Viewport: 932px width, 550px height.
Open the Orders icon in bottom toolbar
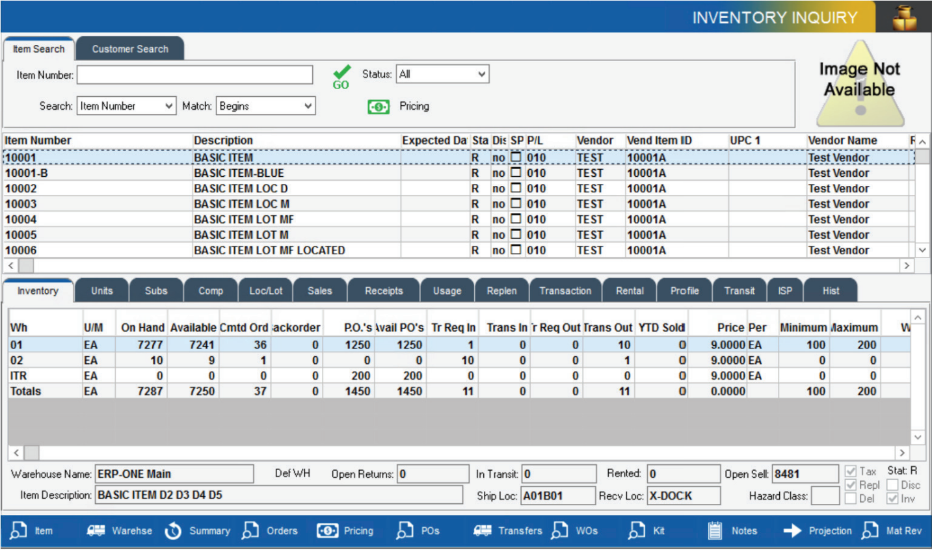[250, 531]
